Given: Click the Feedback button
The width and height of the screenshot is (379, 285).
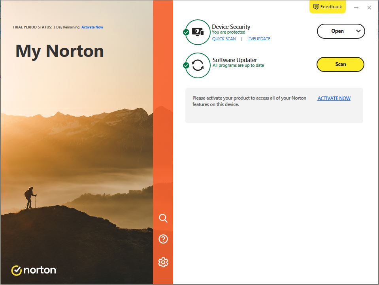Looking at the screenshot, I should pyautogui.click(x=328, y=7).
